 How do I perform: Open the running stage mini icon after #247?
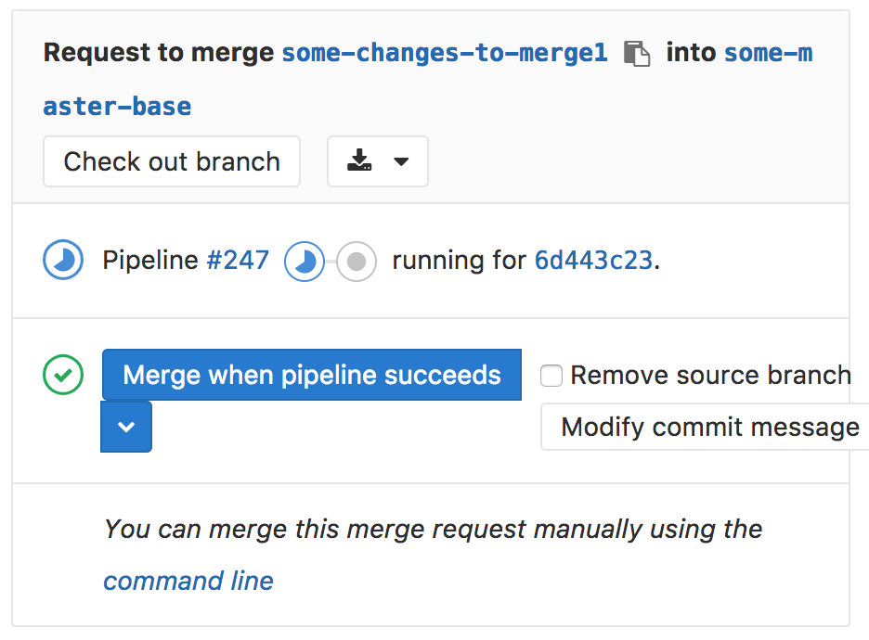304,262
